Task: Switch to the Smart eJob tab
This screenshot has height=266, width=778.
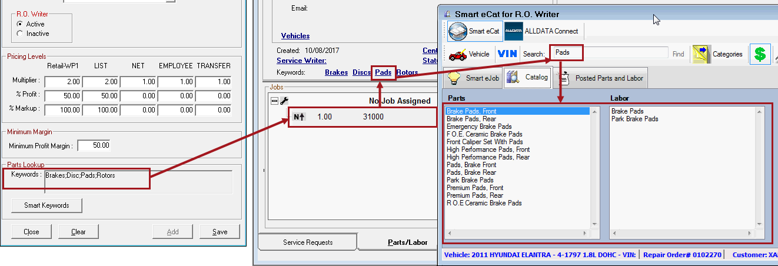Action: [474, 78]
